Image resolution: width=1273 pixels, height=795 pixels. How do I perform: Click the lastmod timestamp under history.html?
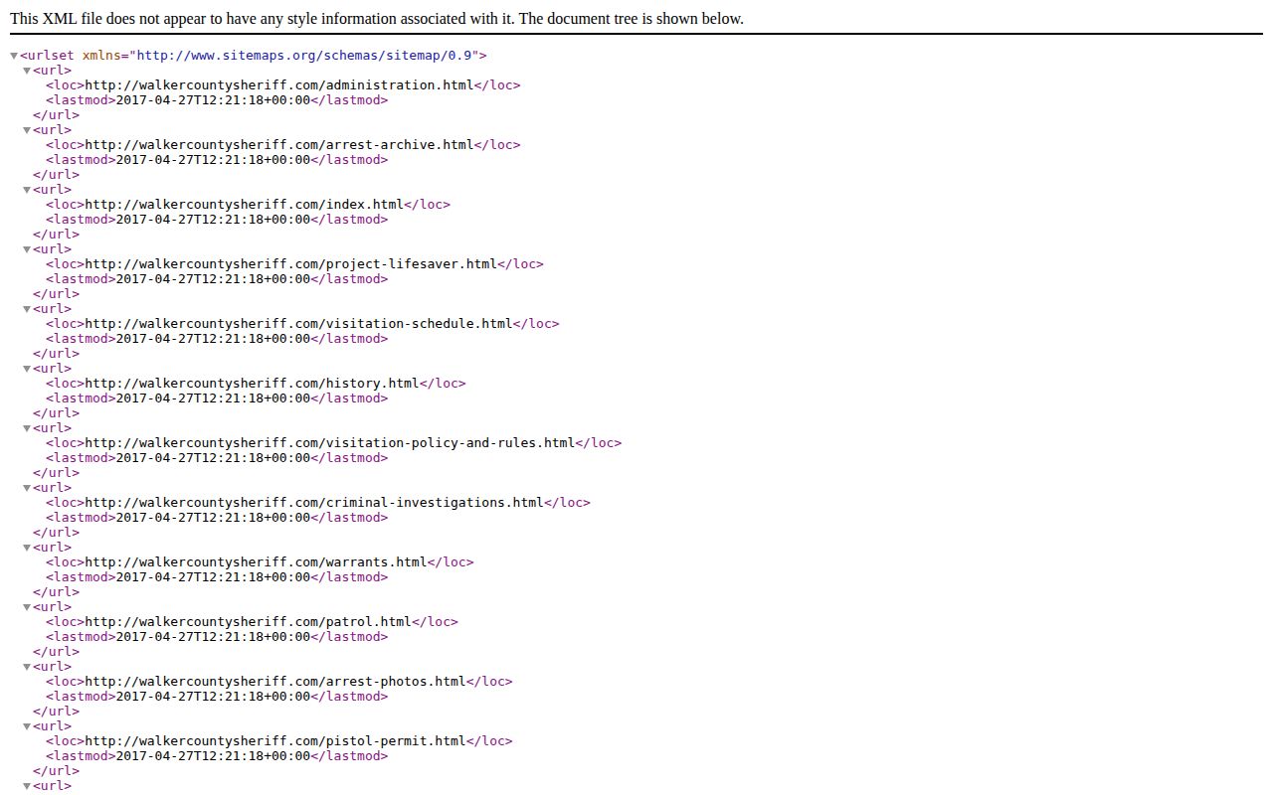coord(214,398)
